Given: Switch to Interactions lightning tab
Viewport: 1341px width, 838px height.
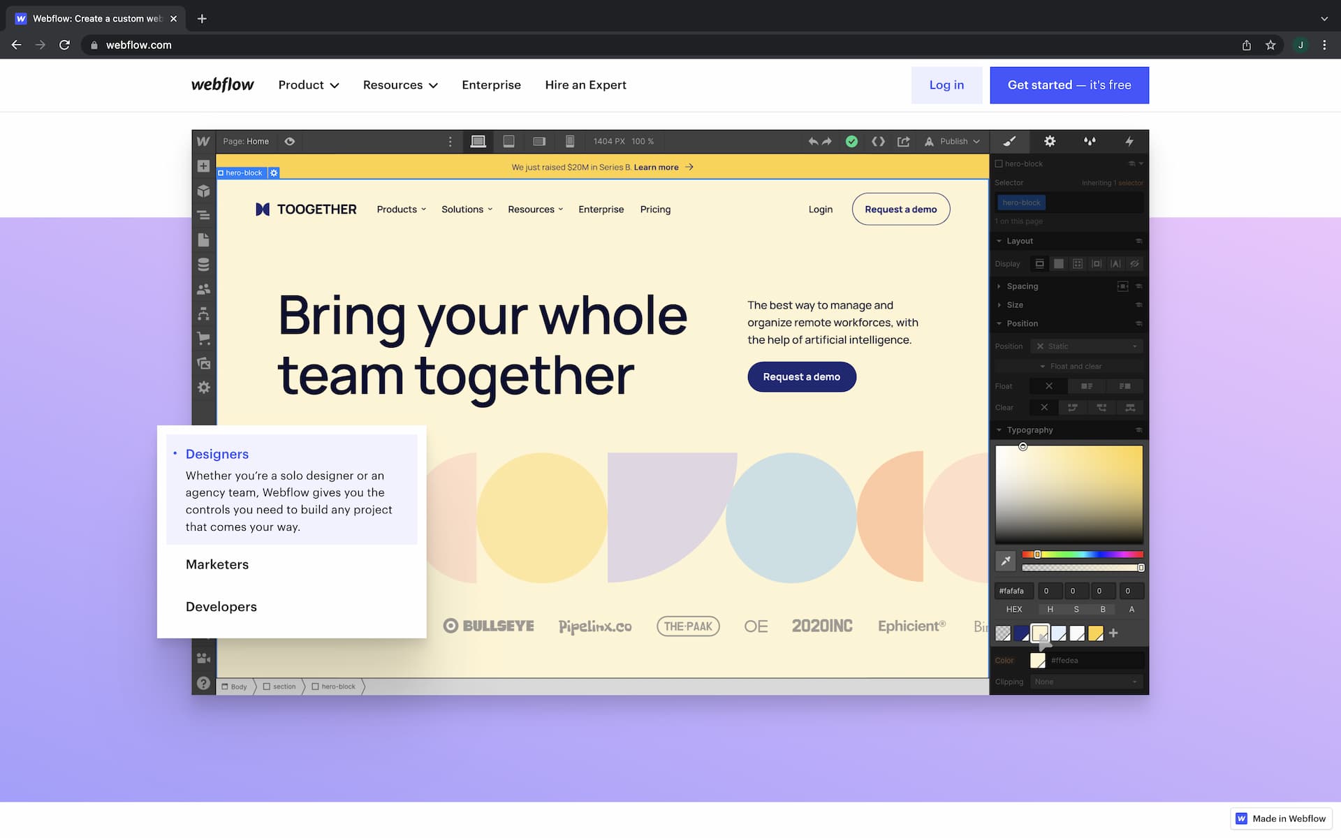Looking at the screenshot, I should 1129,141.
